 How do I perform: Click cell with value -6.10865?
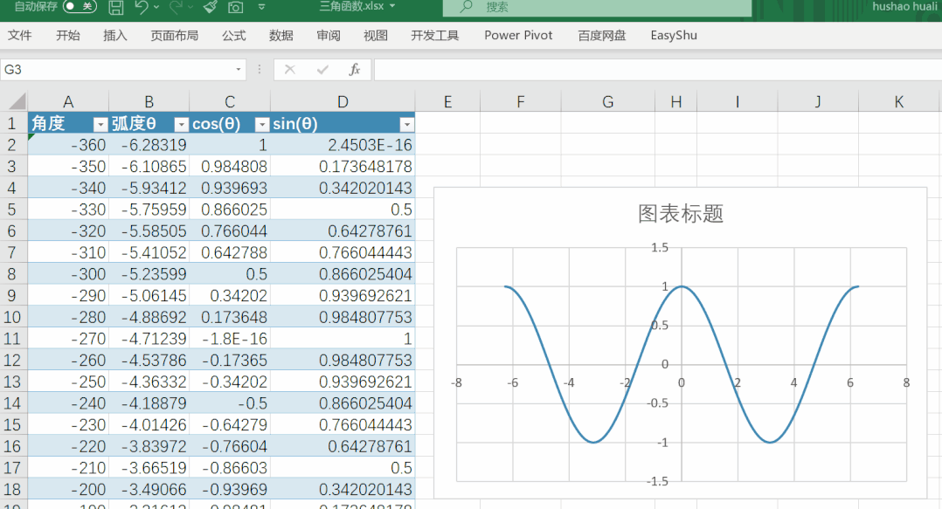pos(149,167)
